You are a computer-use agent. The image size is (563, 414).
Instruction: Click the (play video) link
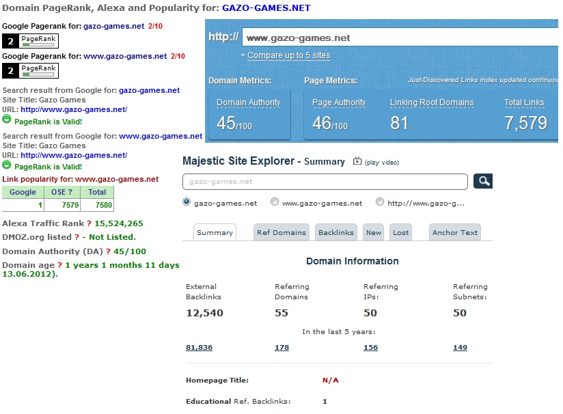tap(382, 163)
